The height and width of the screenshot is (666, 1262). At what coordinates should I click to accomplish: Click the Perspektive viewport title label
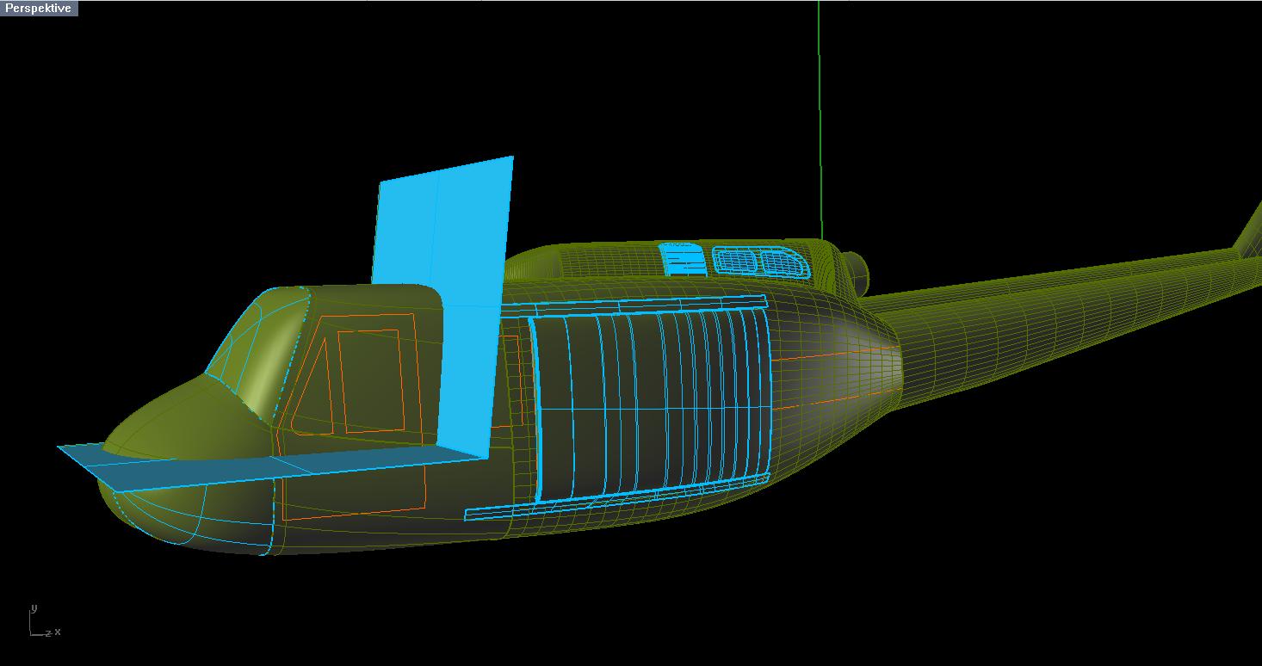click(x=38, y=8)
